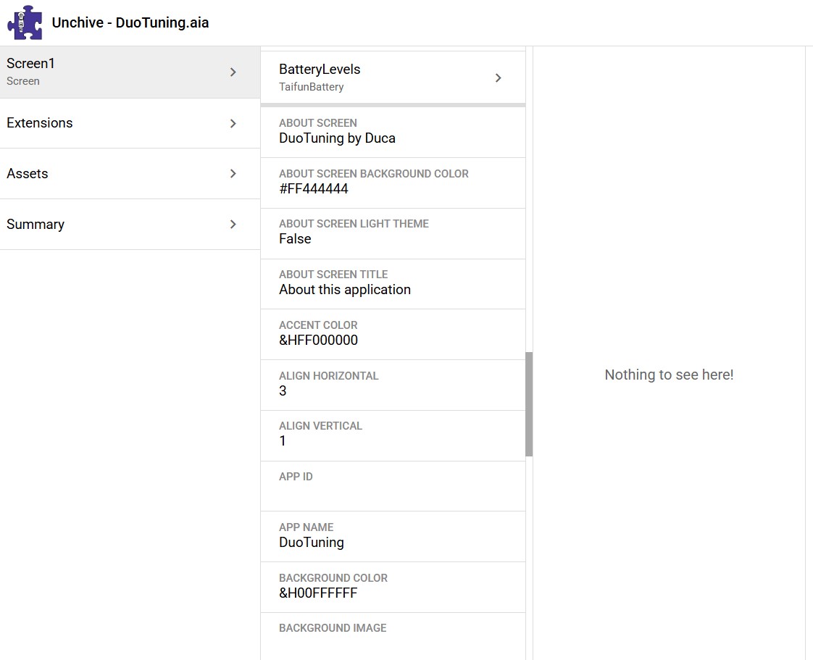Click the properties list scrollbar thumb

(529, 404)
